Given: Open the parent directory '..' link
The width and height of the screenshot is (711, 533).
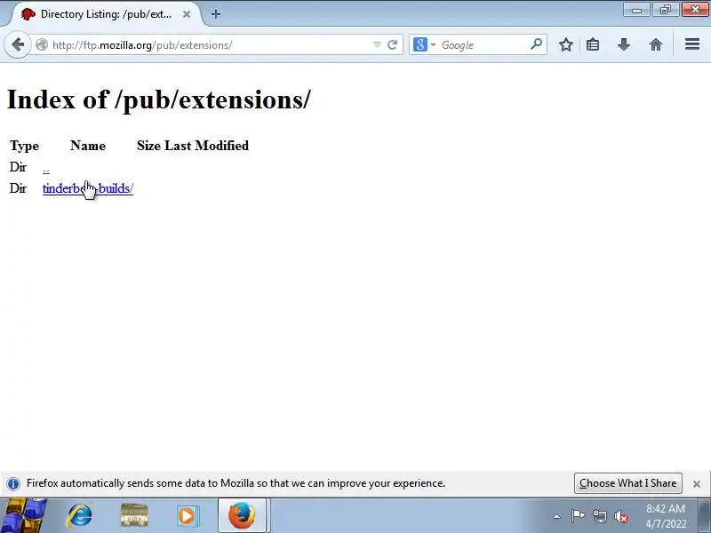Looking at the screenshot, I should tap(46, 168).
